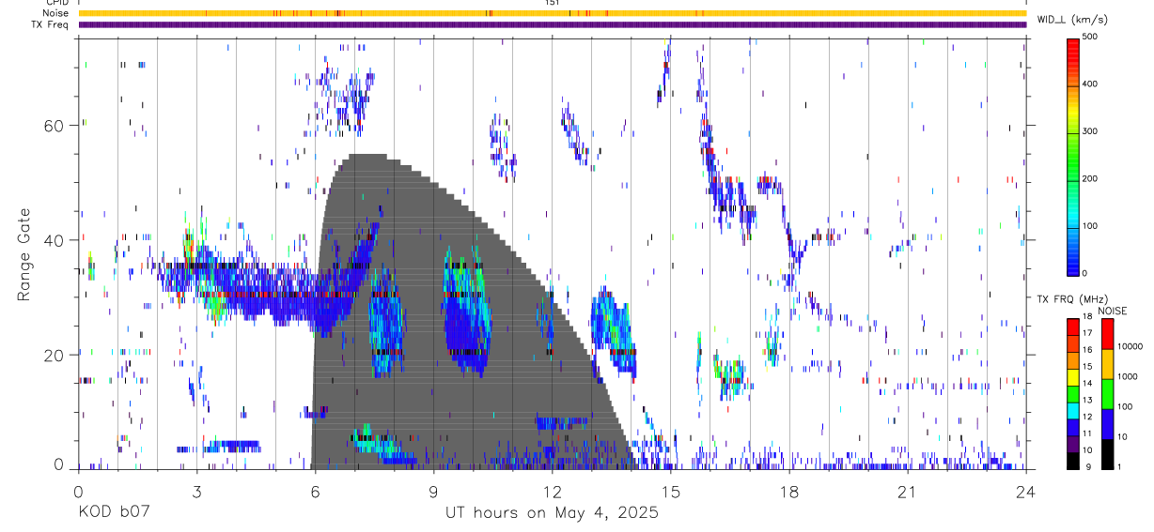Pick the yellow 14–15 MHz legend segment
Screen dimensions: 1154x532
1073,377
